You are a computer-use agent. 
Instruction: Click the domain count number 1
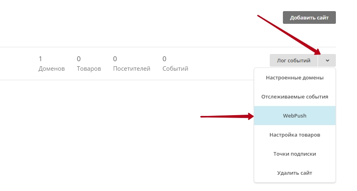(x=40, y=59)
